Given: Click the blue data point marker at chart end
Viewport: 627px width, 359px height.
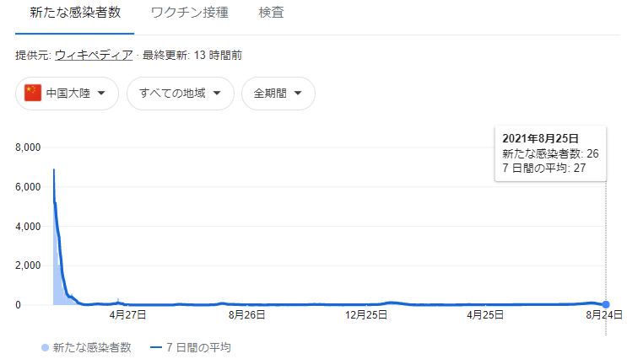Looking at the screenshot, I should [x=606, y=305].
